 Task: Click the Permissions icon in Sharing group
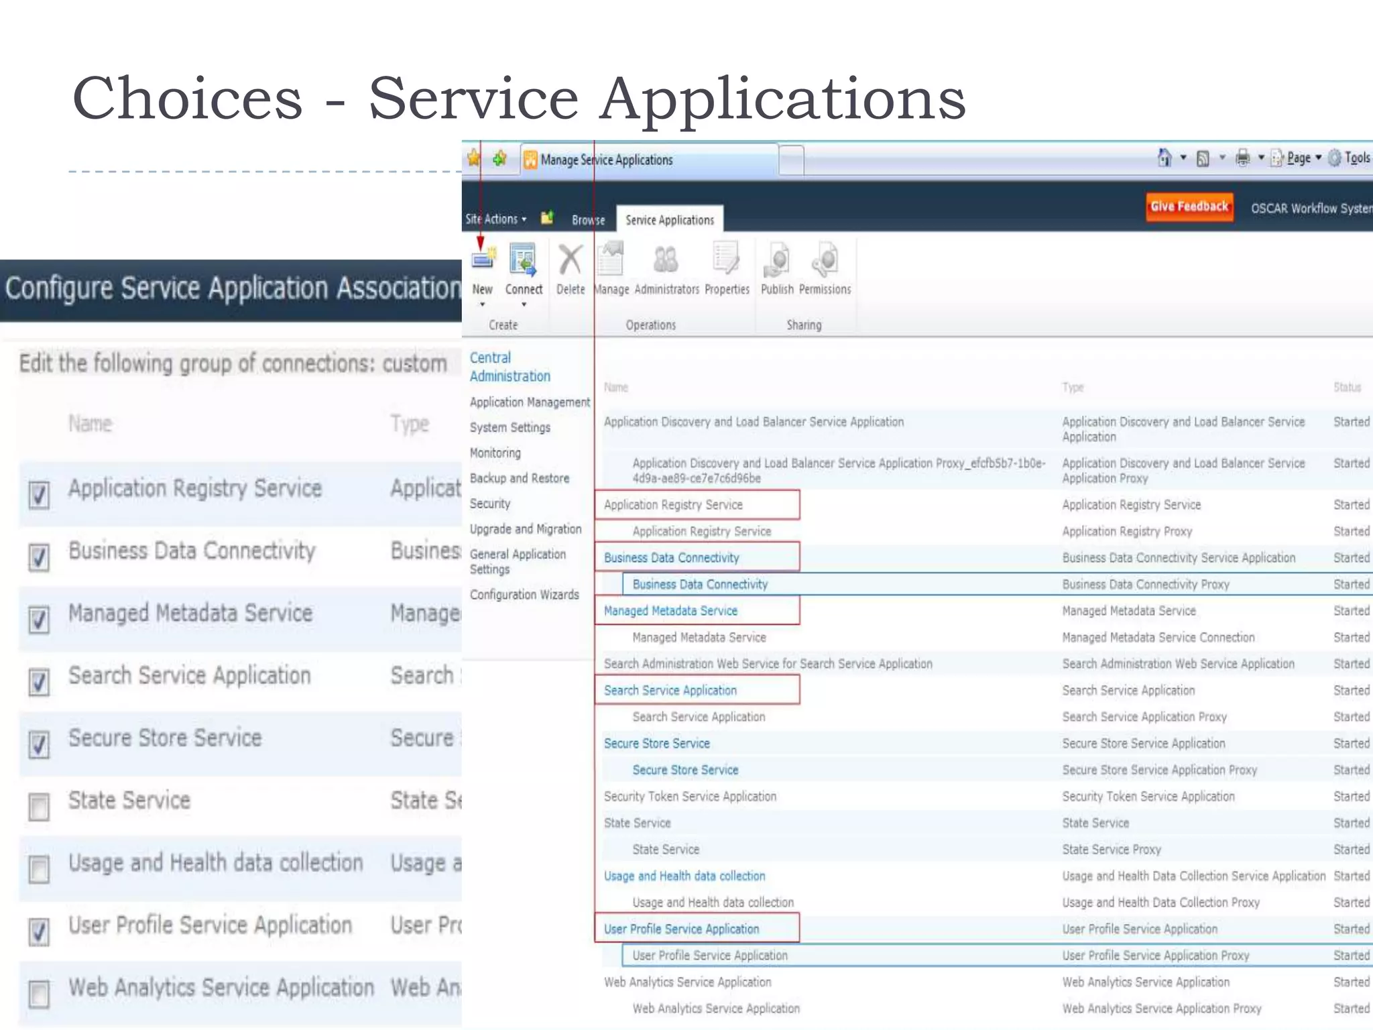tap(825, 260)
